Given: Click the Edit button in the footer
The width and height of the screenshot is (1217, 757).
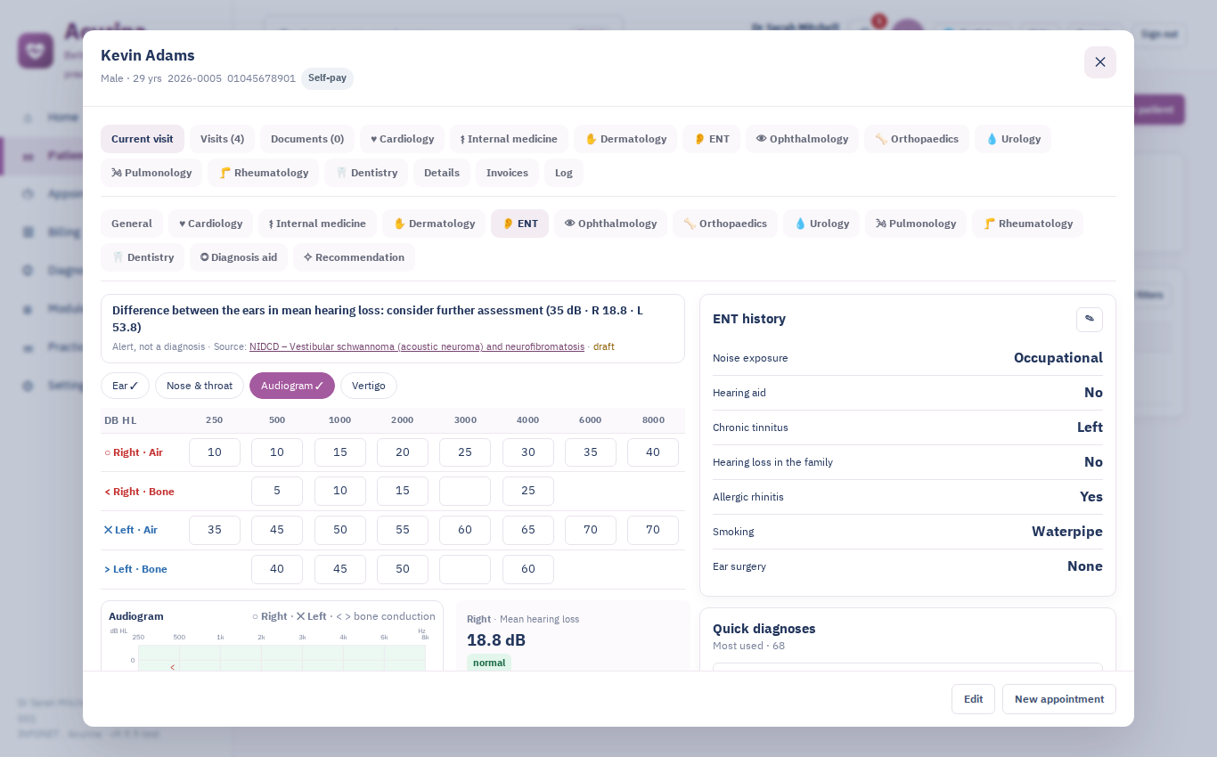Looking at the screenshot, I should click(x=973, y=699).
